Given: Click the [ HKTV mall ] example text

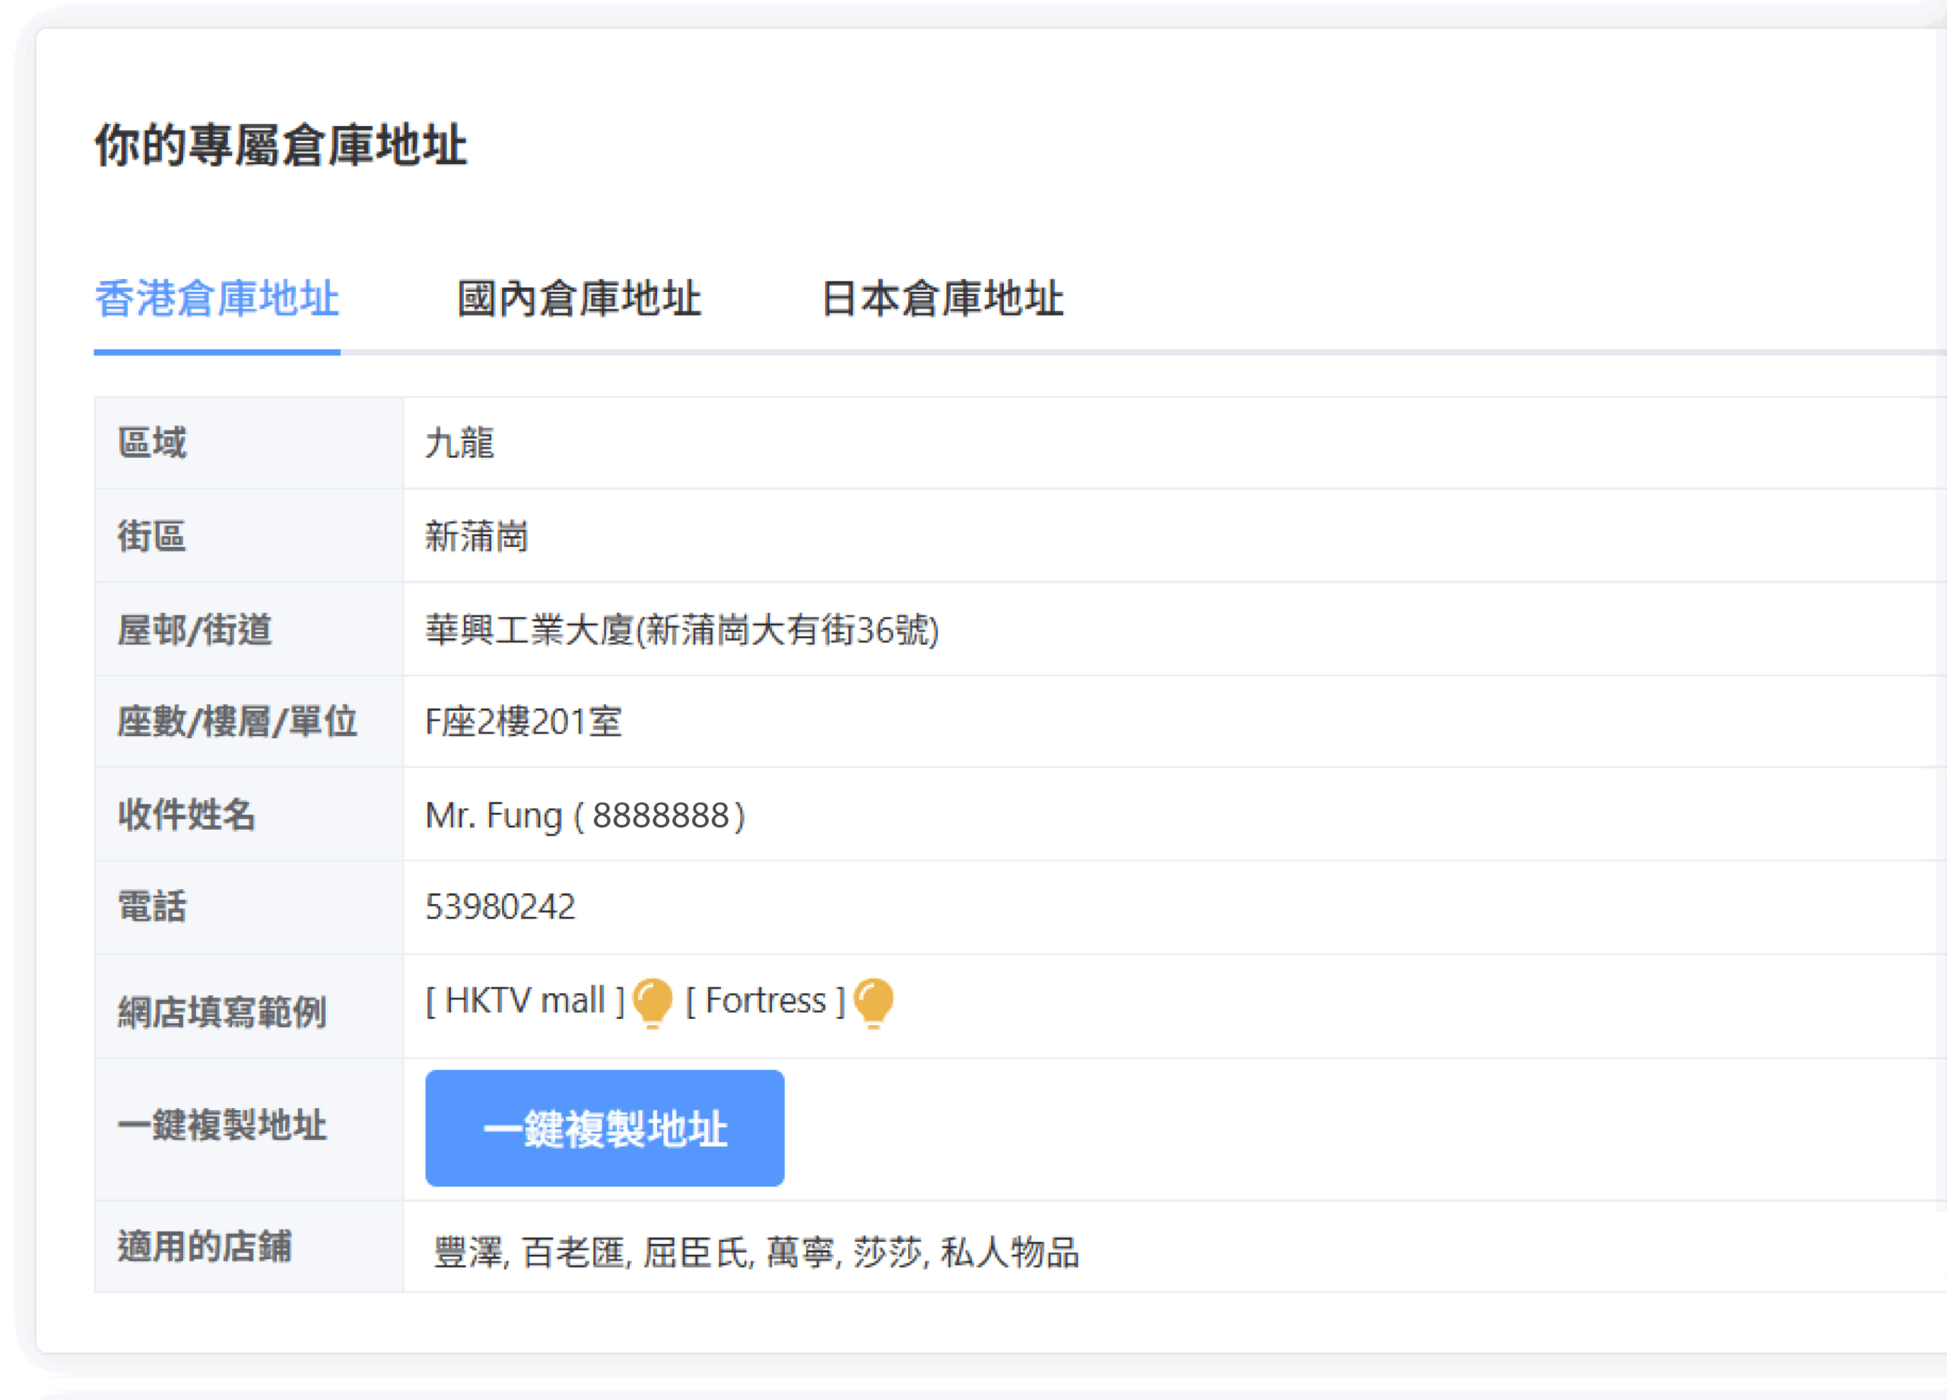Looking at the screenshot, I should pos(525,1001).
